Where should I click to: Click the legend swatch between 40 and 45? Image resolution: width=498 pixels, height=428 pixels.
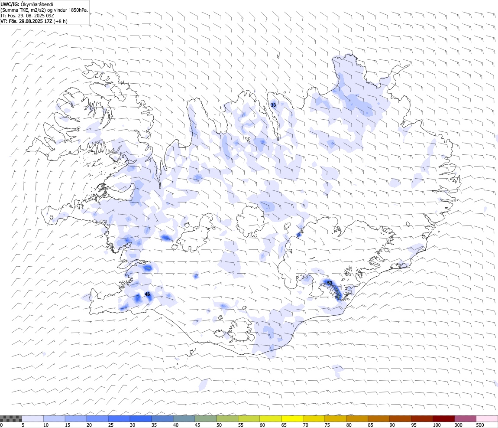(x=184, y=418)
